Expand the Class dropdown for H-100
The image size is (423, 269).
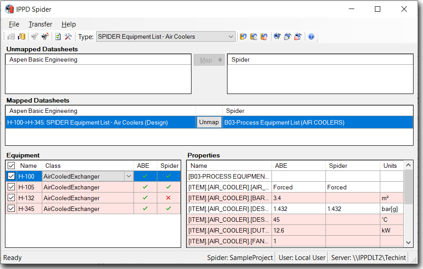point(129,176)
